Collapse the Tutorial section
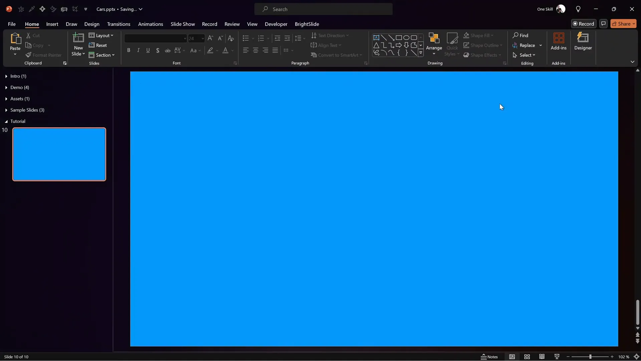 (6, 121)
